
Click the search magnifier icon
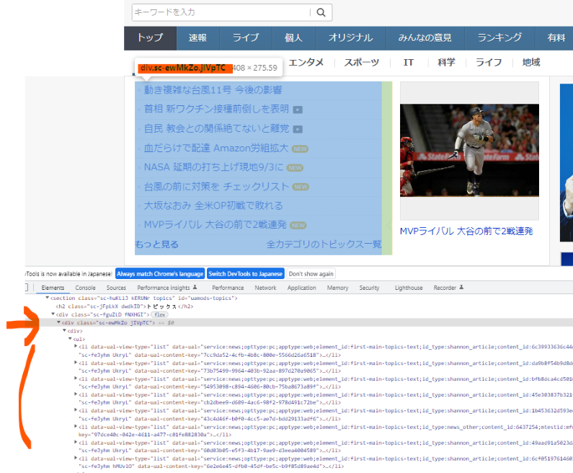click(321, 12)
